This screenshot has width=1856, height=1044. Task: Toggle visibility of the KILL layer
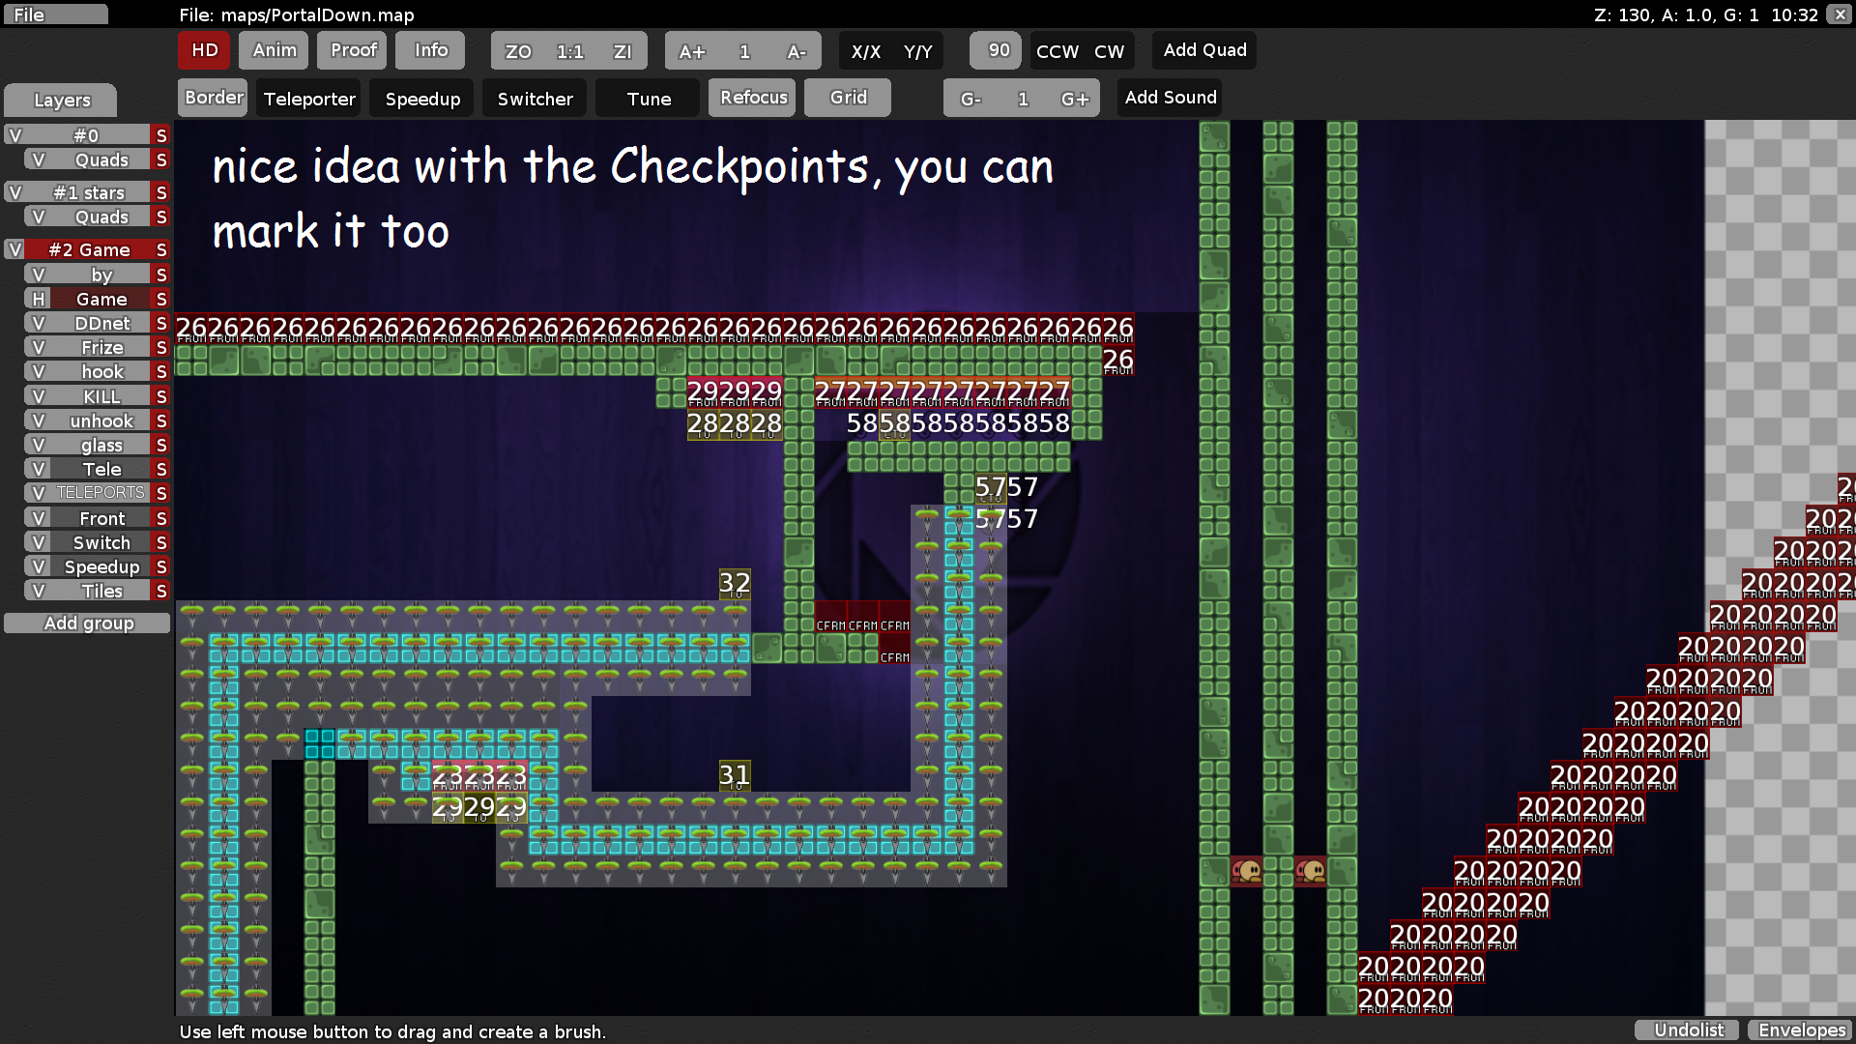point(38,395)
